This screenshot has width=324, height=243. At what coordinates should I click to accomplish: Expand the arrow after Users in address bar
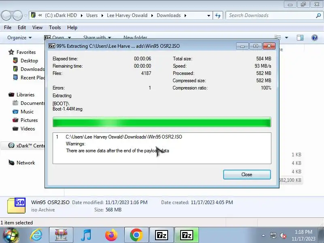pos(102,15)
